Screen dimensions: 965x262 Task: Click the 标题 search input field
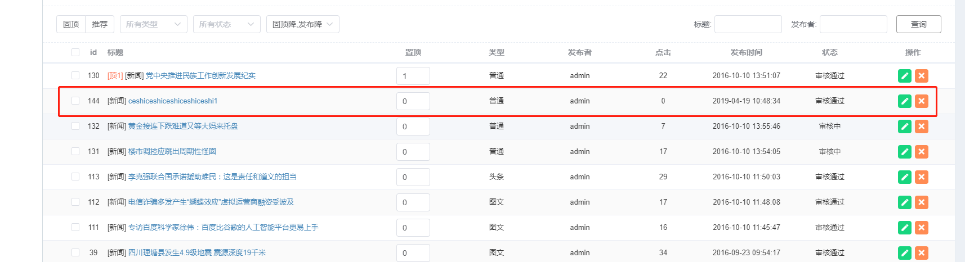point(748,24)
